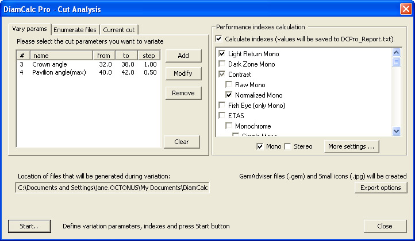Disable Normalized Mono checkbox

click(229, 95)
